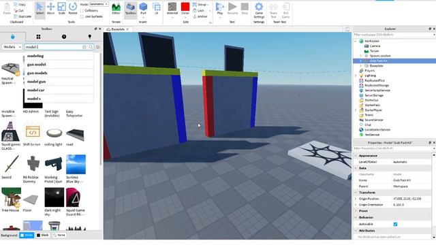Image resolution: width=436 pixels, height=245 pixels.
Task: Toggle the Join Surfaces checkbox
Action: pyautogui.click(x=82, y=16)
